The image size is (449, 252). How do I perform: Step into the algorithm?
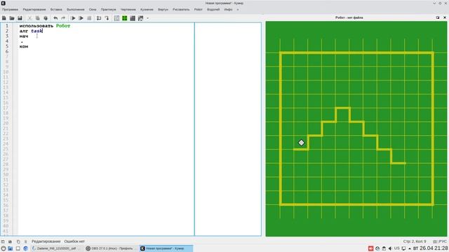107,18
